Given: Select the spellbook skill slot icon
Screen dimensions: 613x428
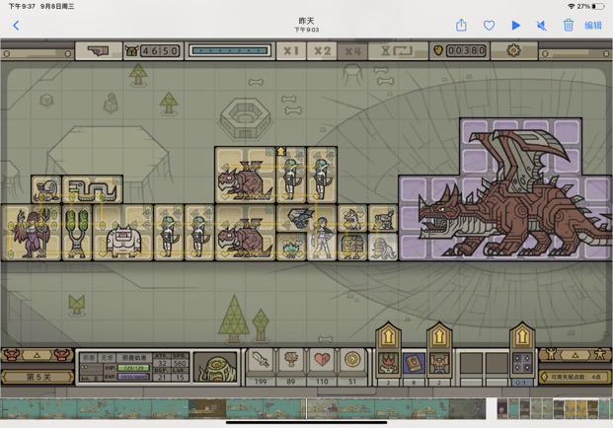Looking at the screenshot, I should pos(414,363).
